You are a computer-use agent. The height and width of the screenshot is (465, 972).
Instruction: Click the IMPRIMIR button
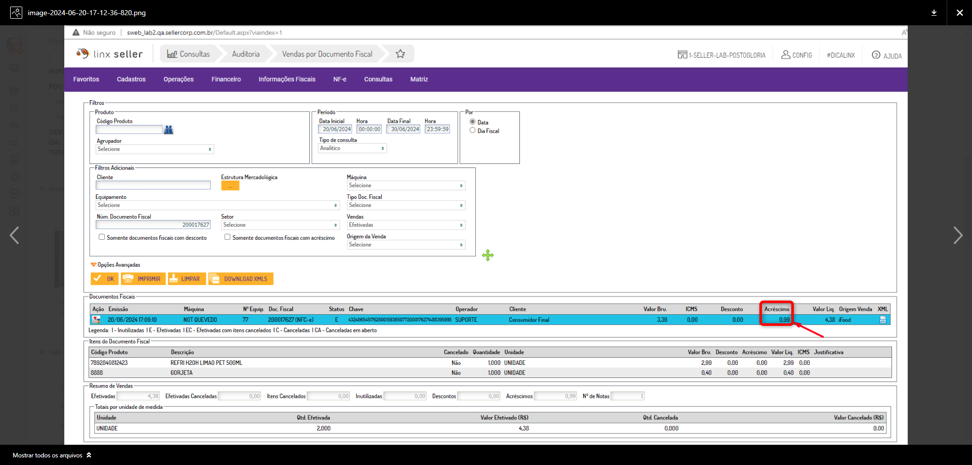click(143, 279)
